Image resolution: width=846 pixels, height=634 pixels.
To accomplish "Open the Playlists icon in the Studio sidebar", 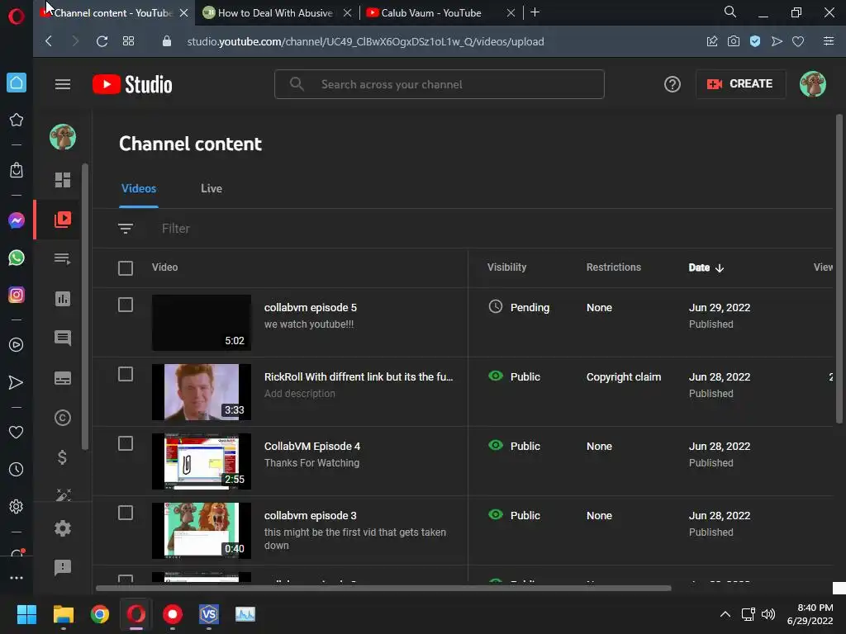I will 63,258.
